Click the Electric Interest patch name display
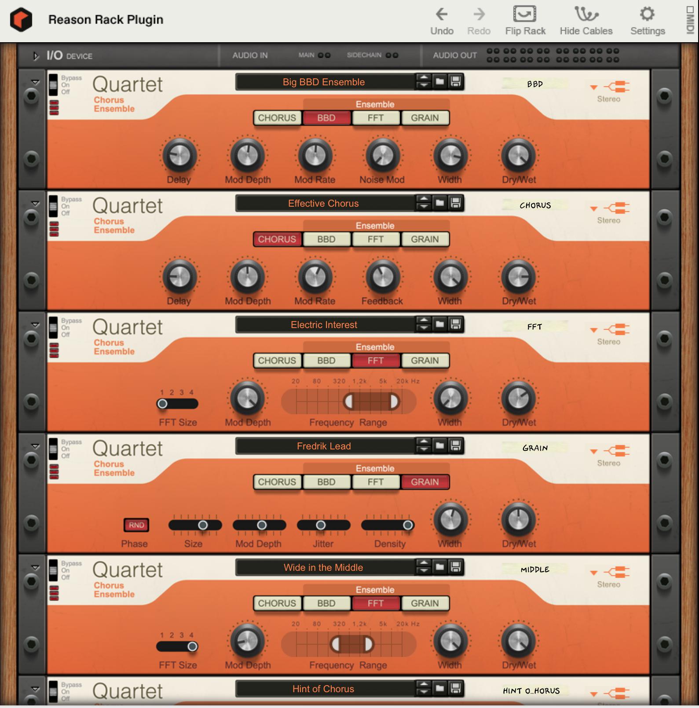Screen dimensions: 699x708 click(325, 325)
